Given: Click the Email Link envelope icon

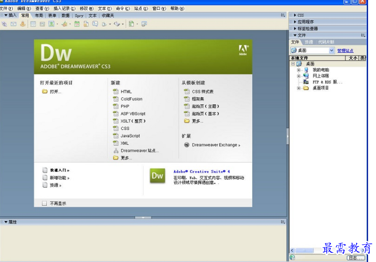Looking at the screenshot, I should (x=14, y=24).
